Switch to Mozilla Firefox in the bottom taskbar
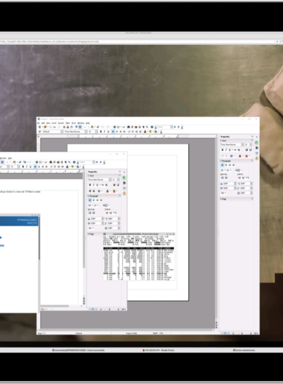 (x=159, y=350)
